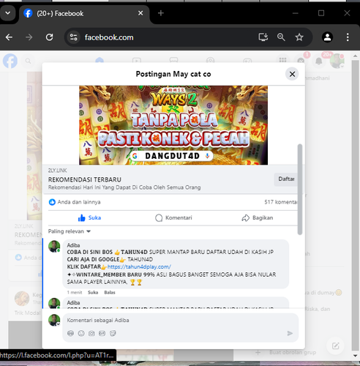This screenshot has width=360, height=366.
Task: Install app icon in address bar
Action: pos(263,37)
